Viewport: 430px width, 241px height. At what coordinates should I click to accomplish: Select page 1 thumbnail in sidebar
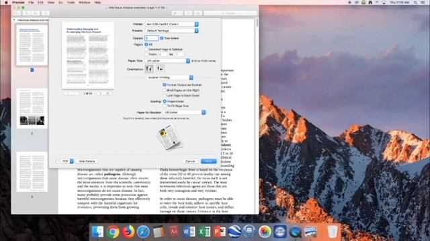(32, 45)
